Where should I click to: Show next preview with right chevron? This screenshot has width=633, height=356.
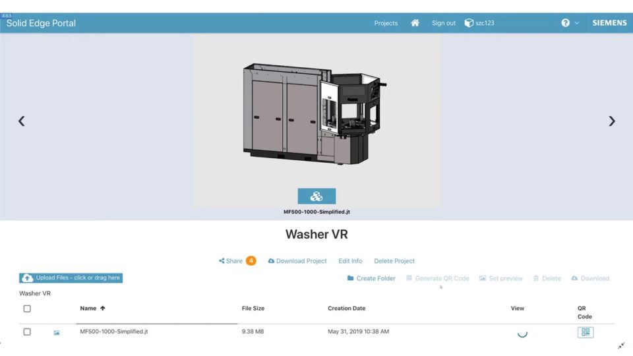click(x=611, y=121)
